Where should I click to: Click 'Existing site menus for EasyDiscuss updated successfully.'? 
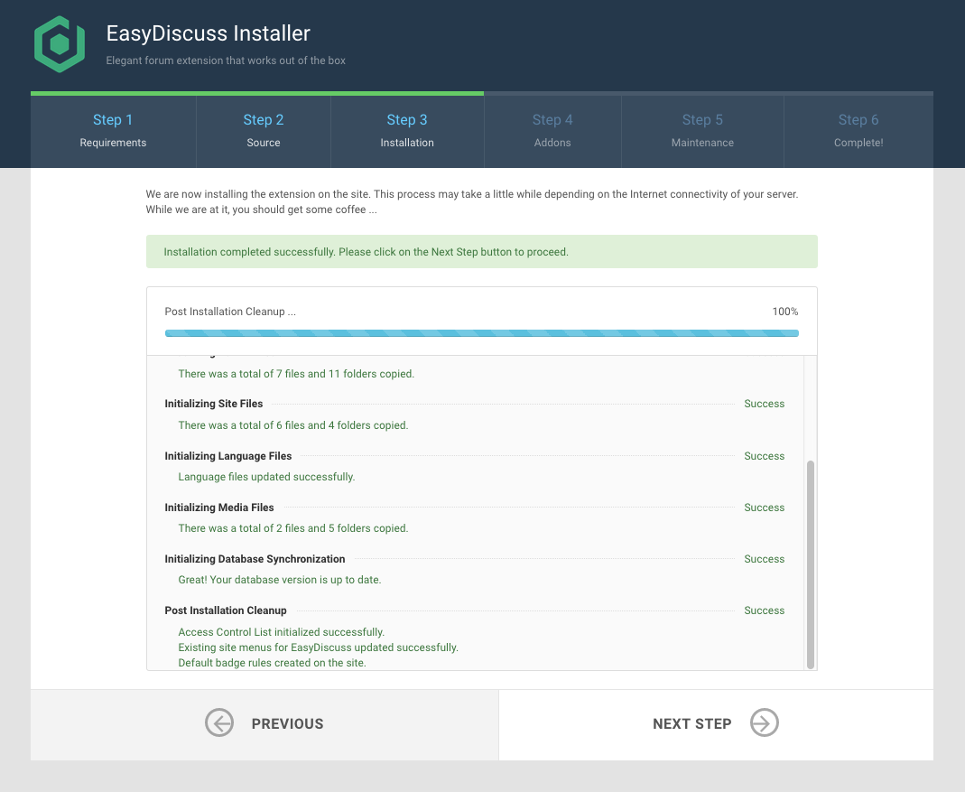(318, 648)
